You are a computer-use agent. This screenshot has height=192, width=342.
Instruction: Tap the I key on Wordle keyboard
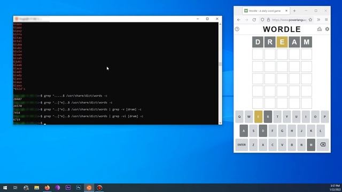(x=306, y=117)
